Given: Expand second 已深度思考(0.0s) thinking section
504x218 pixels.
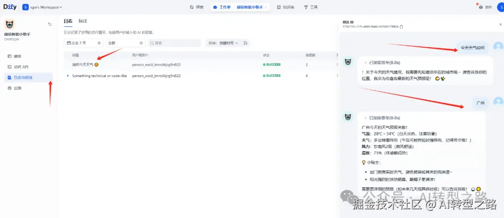Looking at the screenshot, I should coord(382,118).
